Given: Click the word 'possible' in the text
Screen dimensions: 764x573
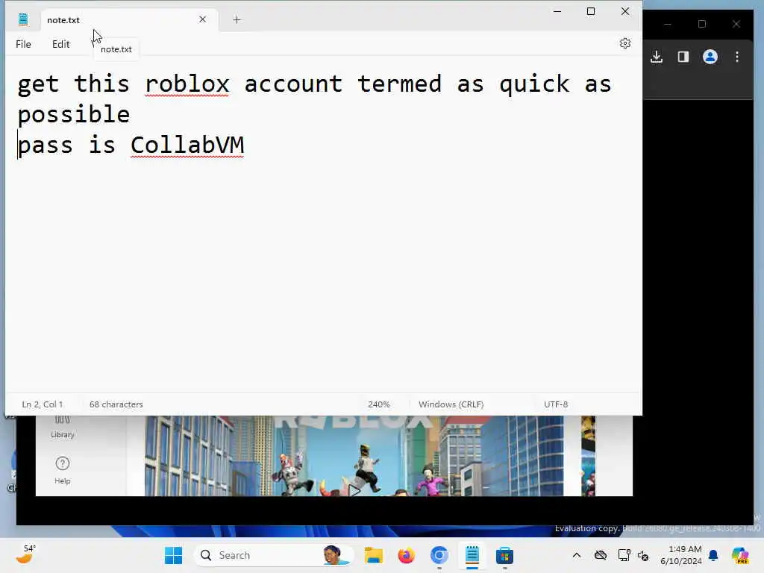Looking at the screenshot, I should point(74,115).
